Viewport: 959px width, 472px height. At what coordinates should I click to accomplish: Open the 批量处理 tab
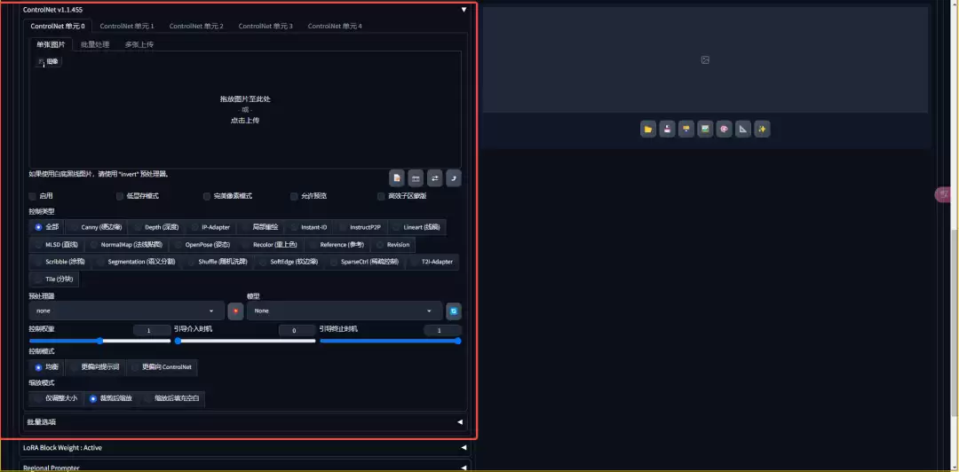[95, 44]
